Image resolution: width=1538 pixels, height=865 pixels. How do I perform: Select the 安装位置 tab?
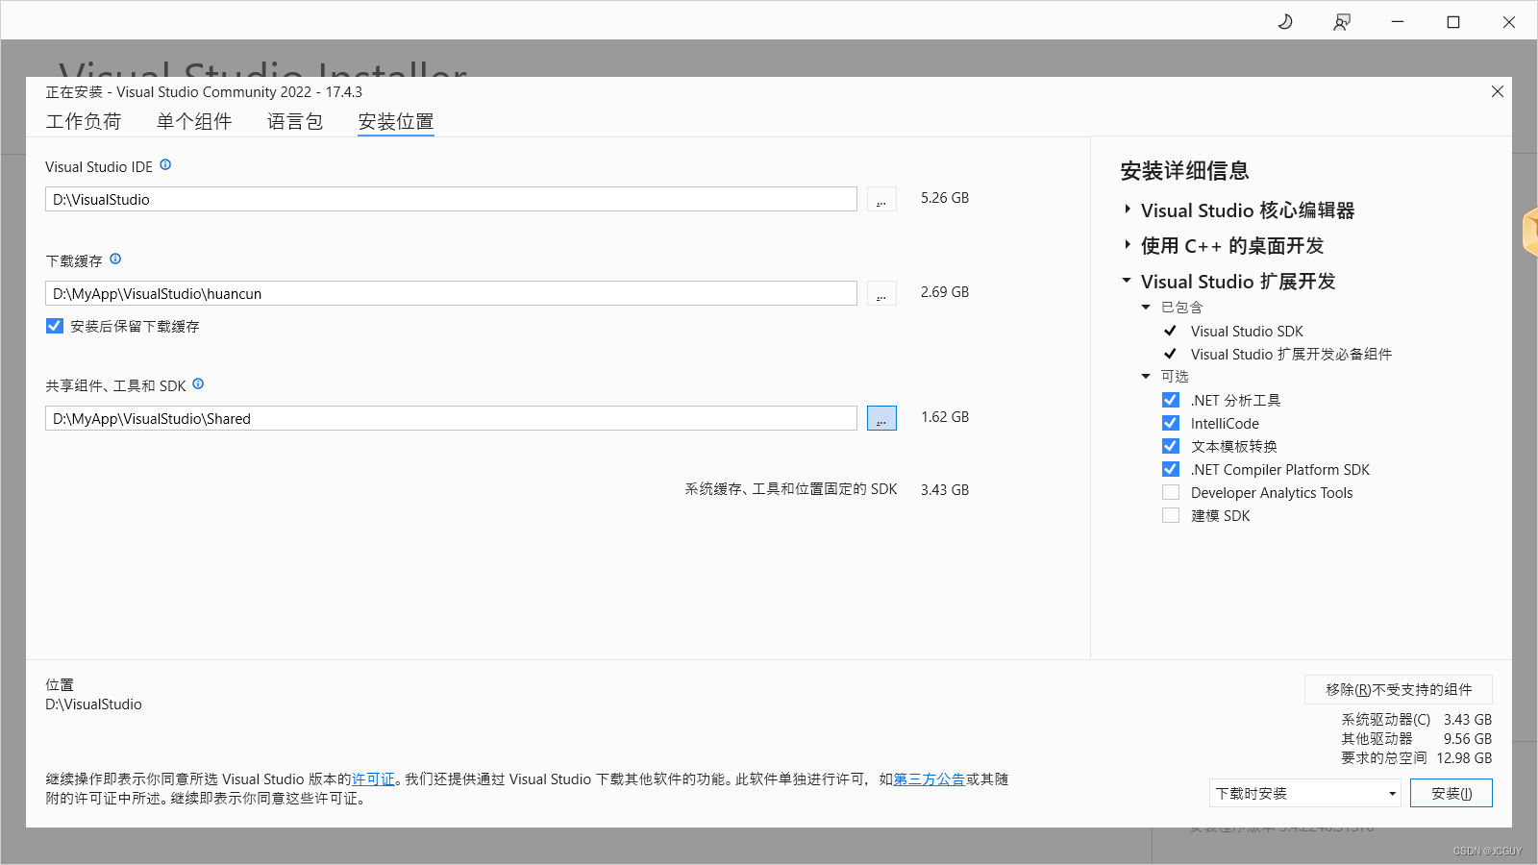pos(396,121)
